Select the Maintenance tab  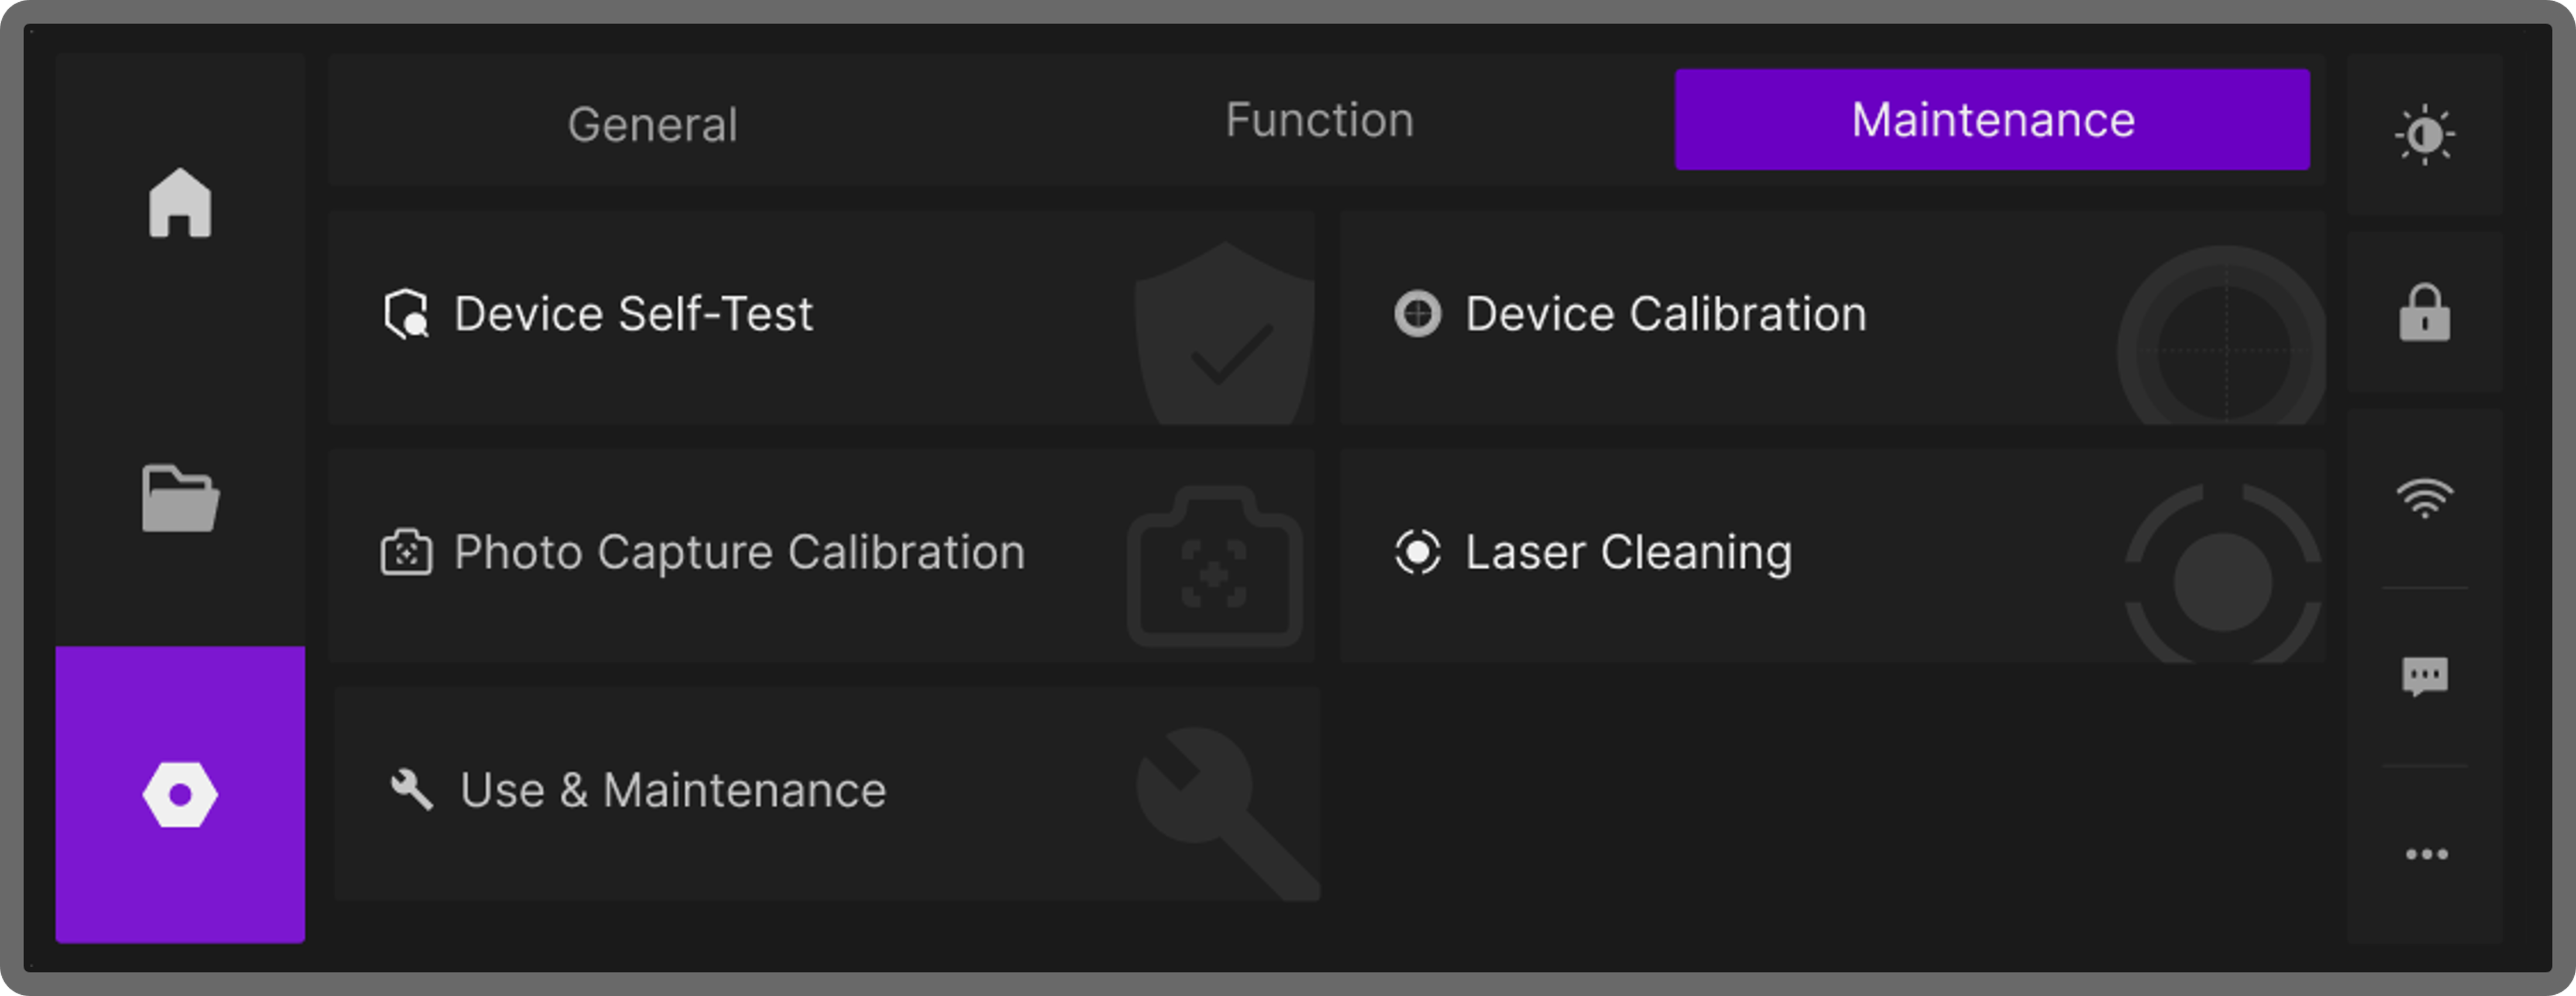point(1992,120)
